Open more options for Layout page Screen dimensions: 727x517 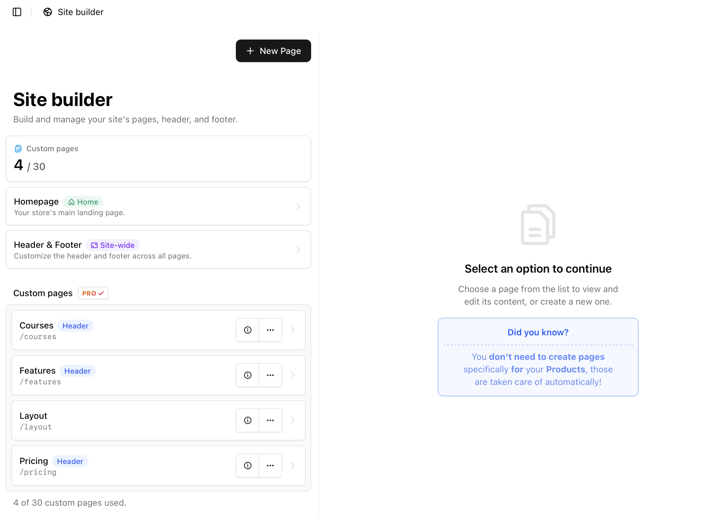pyautogui.click(x=270, y=421)
